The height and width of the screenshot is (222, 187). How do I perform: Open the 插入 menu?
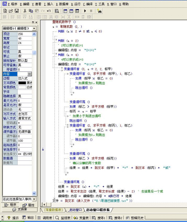coord(48,4)
